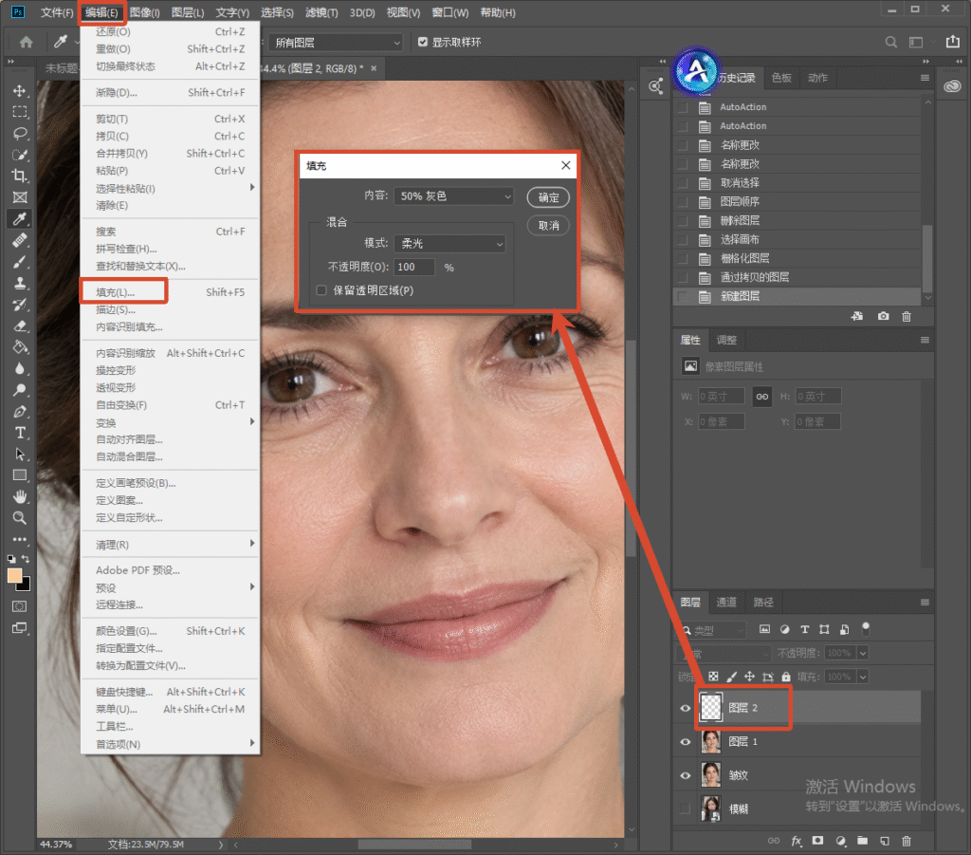Show the 模糊 layer visibility box
971x855 pixels.
[685, 809]
